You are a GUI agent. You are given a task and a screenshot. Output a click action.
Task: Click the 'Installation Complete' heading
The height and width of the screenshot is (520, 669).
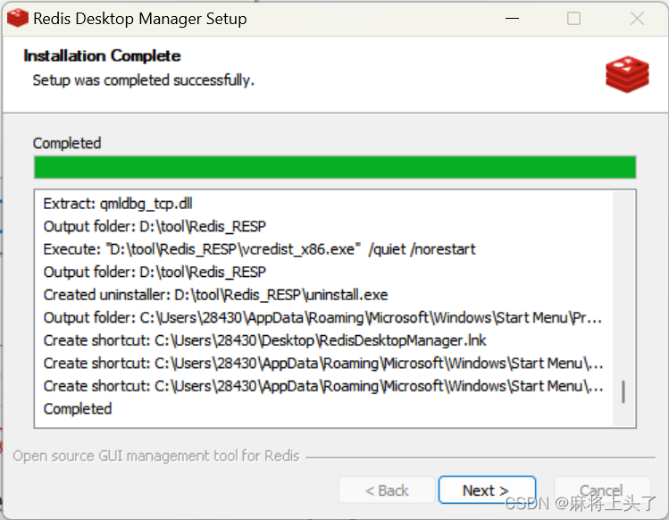tap(102, 56)
